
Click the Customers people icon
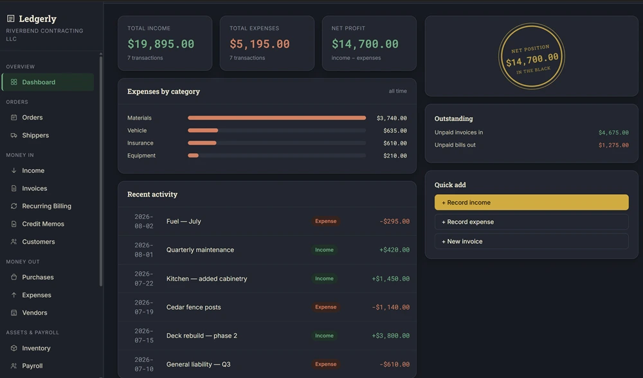pos(14,242)
